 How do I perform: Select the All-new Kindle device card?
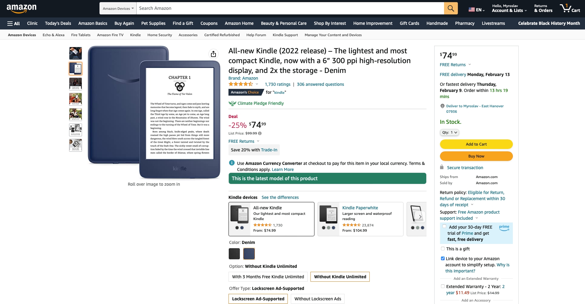[271, 219]
